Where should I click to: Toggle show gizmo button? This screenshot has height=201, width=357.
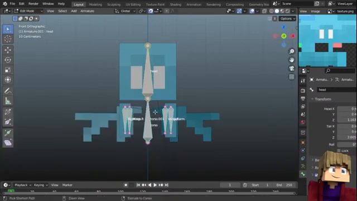tap(239, 11)
